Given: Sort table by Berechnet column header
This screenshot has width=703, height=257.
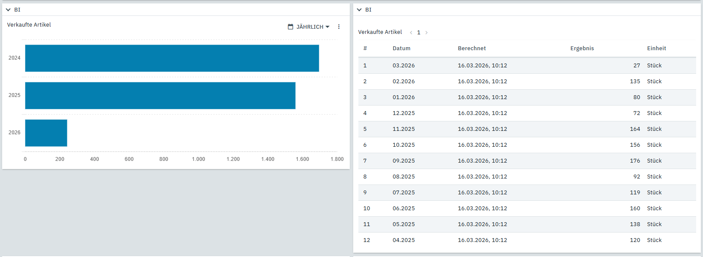Looking at the screenshot, I should [472, 48].
